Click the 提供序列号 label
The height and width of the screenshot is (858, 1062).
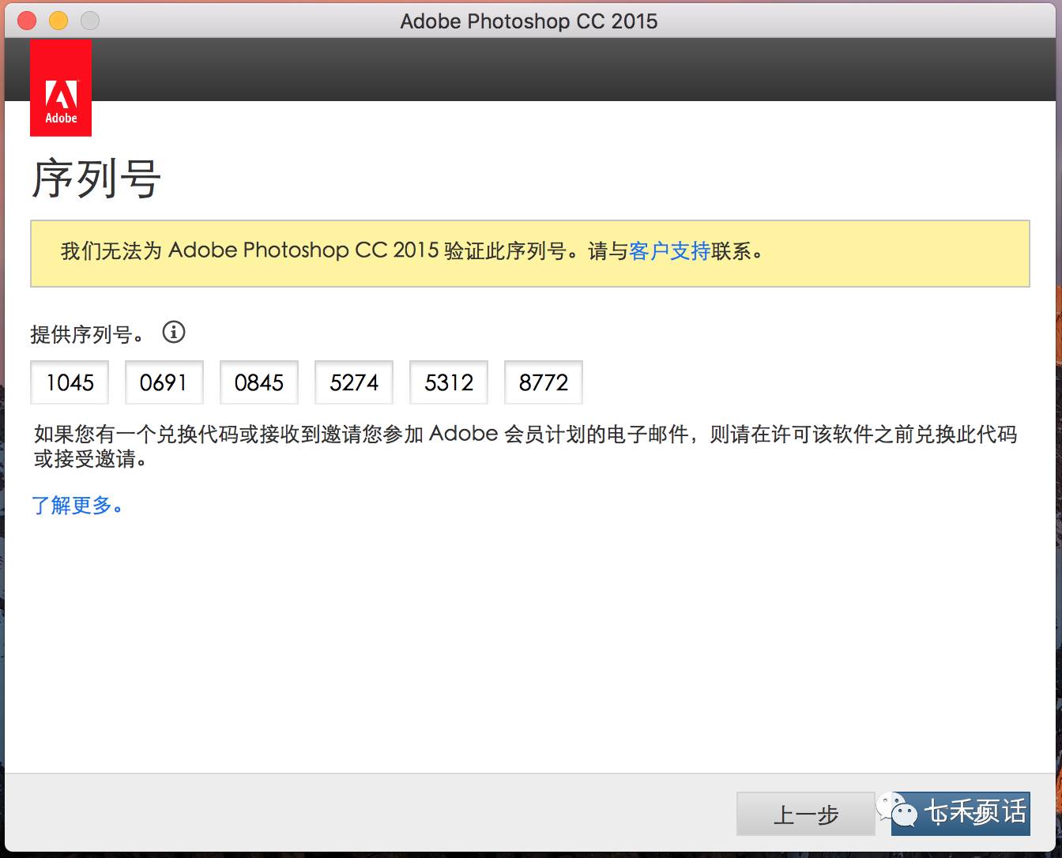click(x=87, y=334)
